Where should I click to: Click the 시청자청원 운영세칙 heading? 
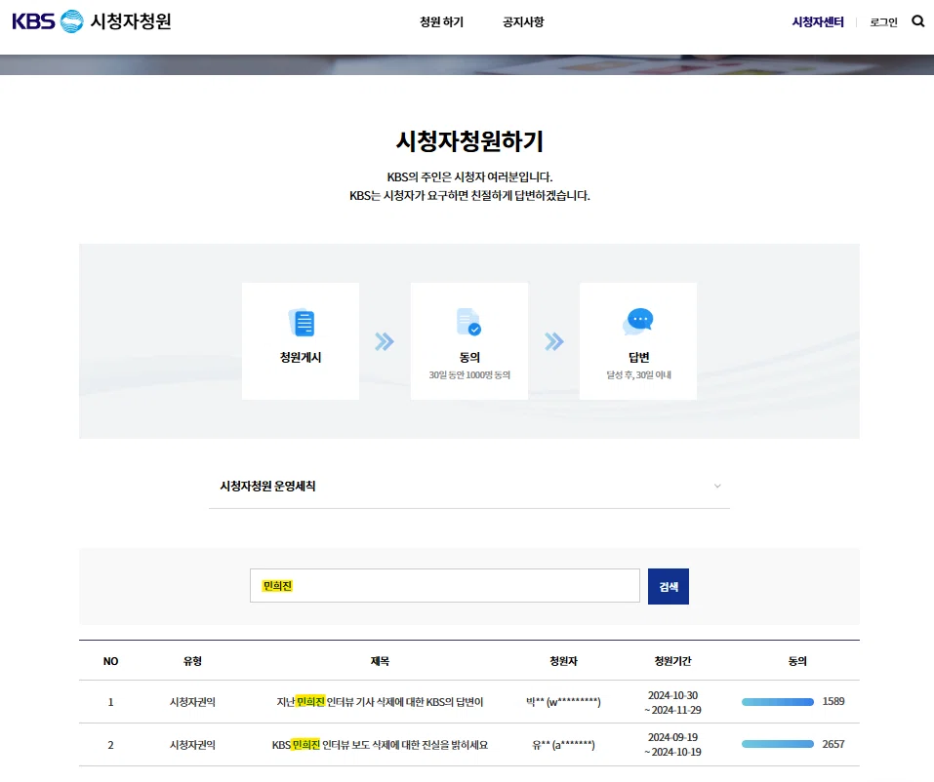pyautogui.click(x=267, y=486)
